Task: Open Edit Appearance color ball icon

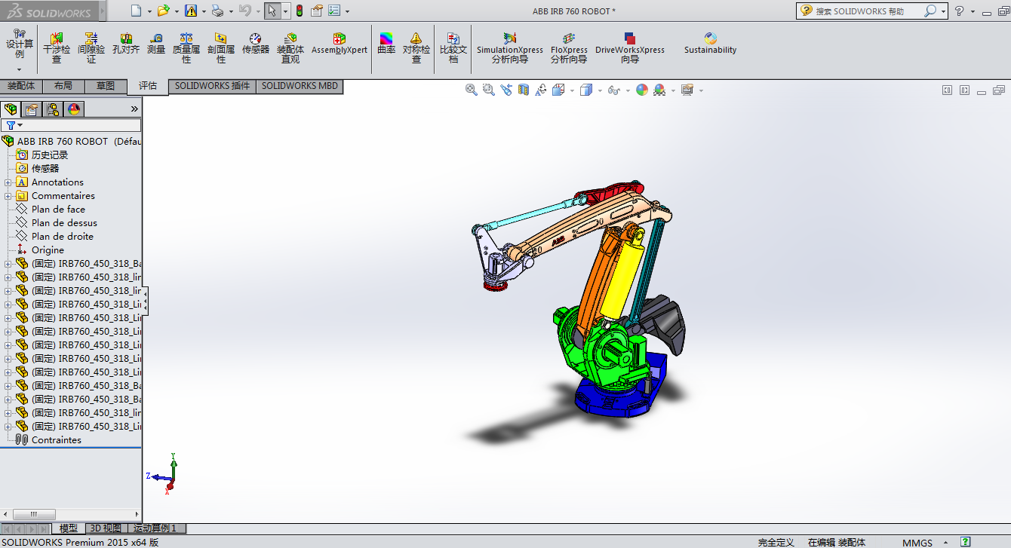Action: click(642, 90)
